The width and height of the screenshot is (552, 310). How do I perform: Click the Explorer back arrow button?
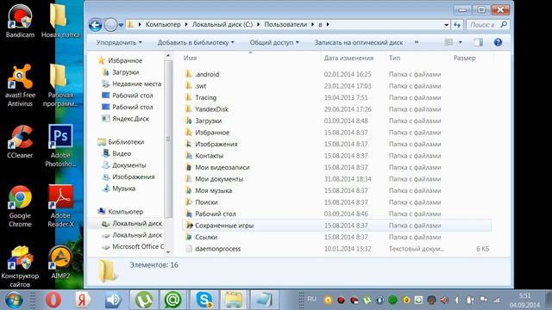point(95,25)
